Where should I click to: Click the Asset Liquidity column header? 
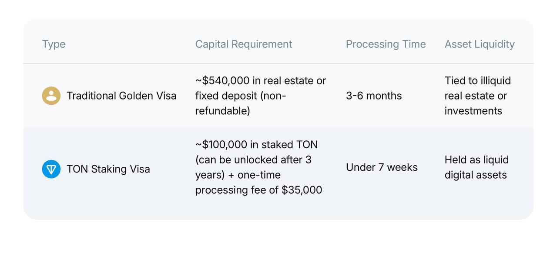click(x=480, y=44)
